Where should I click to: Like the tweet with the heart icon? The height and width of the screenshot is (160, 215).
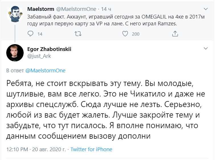125,34
